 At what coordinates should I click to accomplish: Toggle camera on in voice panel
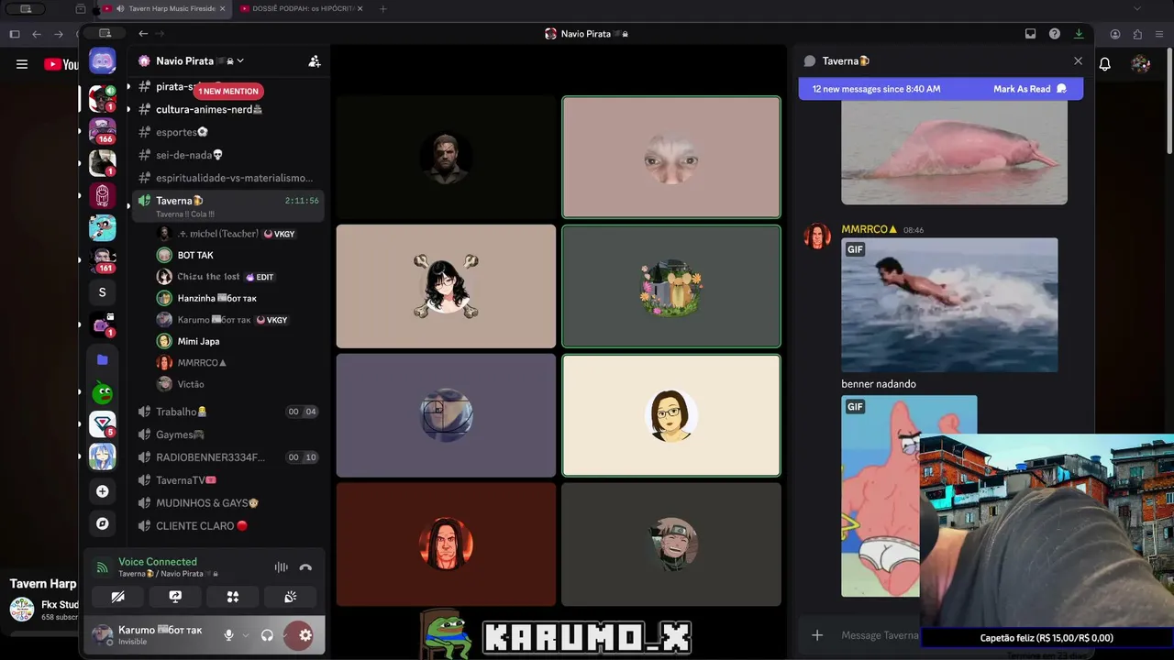pyautogui.click(x=117, y=597)
